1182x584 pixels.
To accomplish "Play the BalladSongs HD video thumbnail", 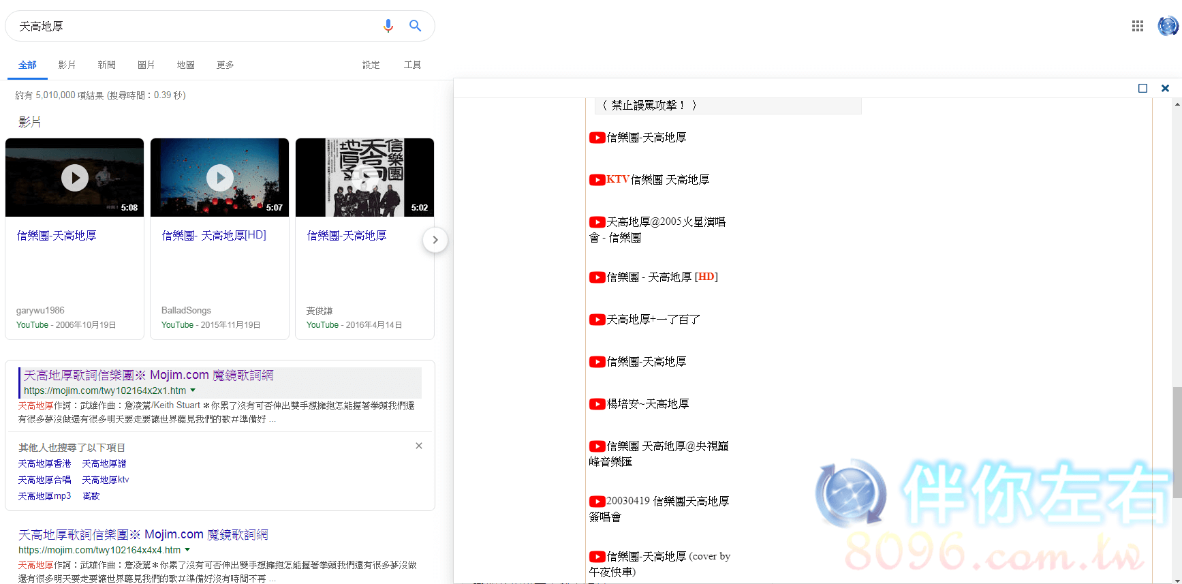I will pos(220,178).
